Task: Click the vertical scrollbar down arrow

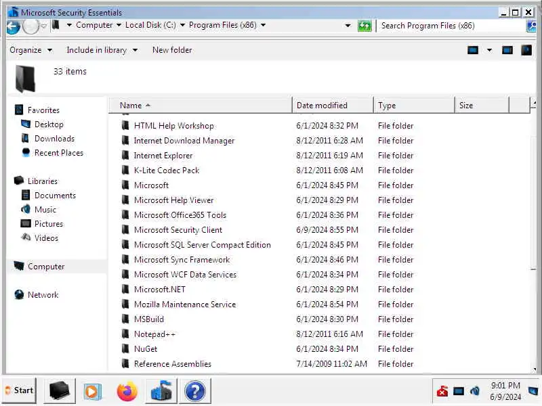Action: point(535,369)
